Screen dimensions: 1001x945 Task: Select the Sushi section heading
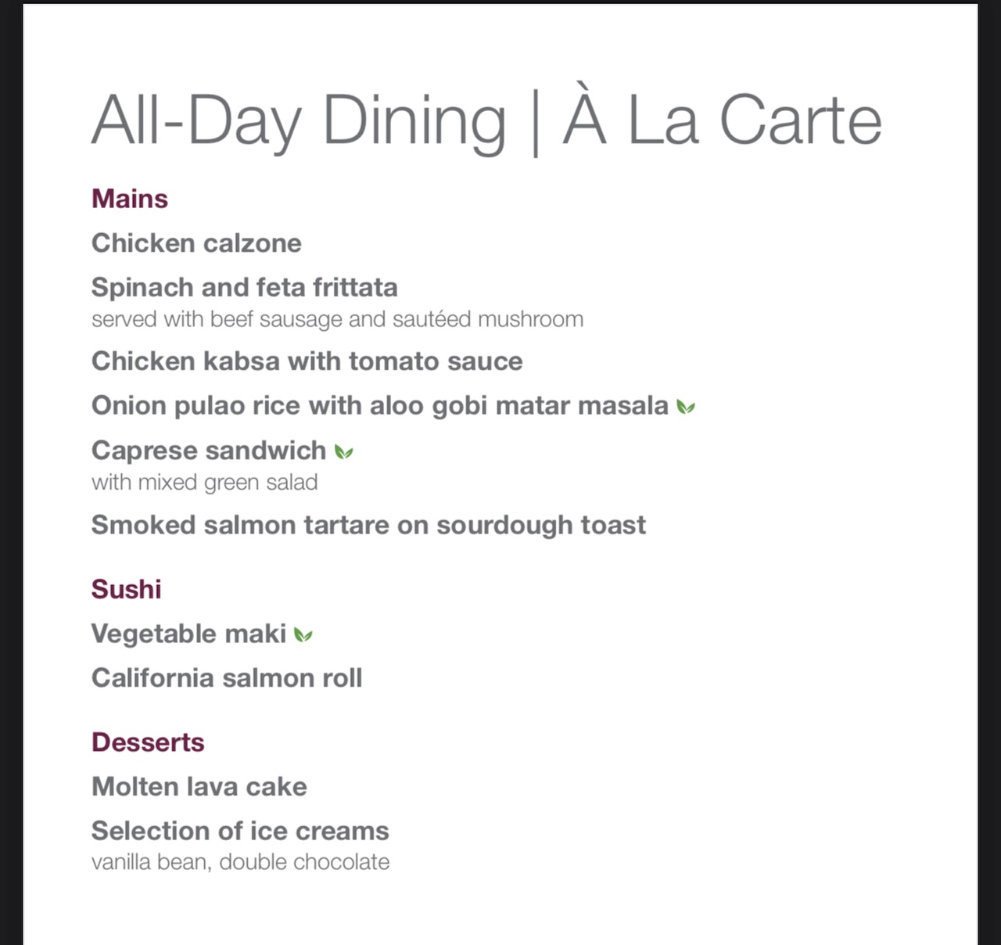pyautogui.click(x=126, y=589)
